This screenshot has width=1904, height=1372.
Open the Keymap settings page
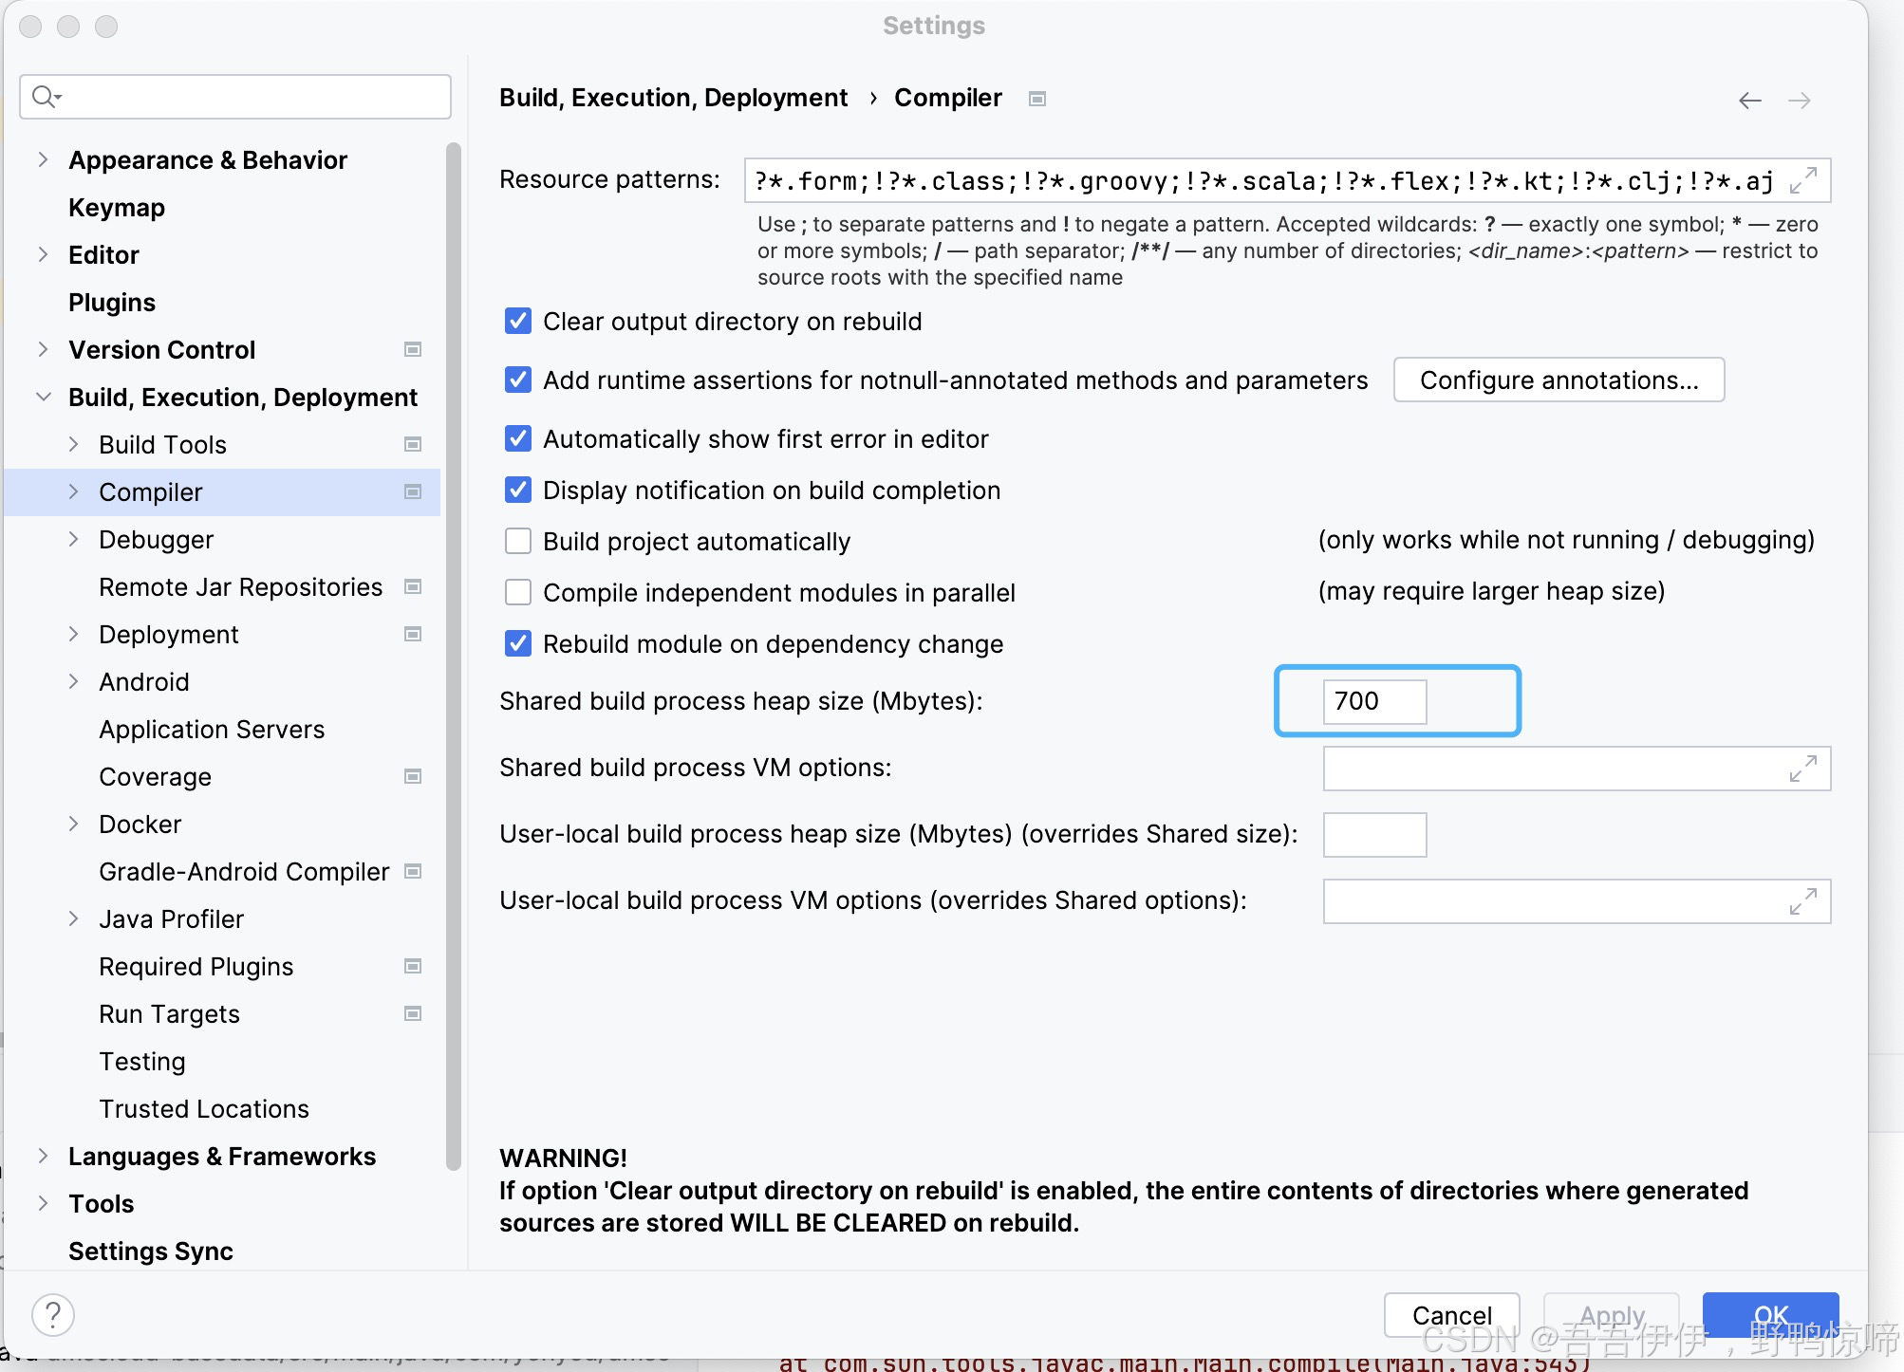(x=117, y=208)
